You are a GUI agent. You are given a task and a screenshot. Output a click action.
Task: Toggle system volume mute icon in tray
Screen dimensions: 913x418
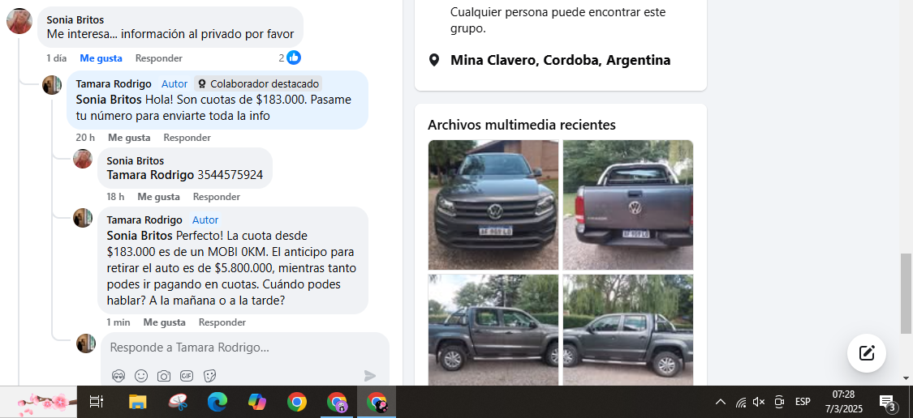759,402
